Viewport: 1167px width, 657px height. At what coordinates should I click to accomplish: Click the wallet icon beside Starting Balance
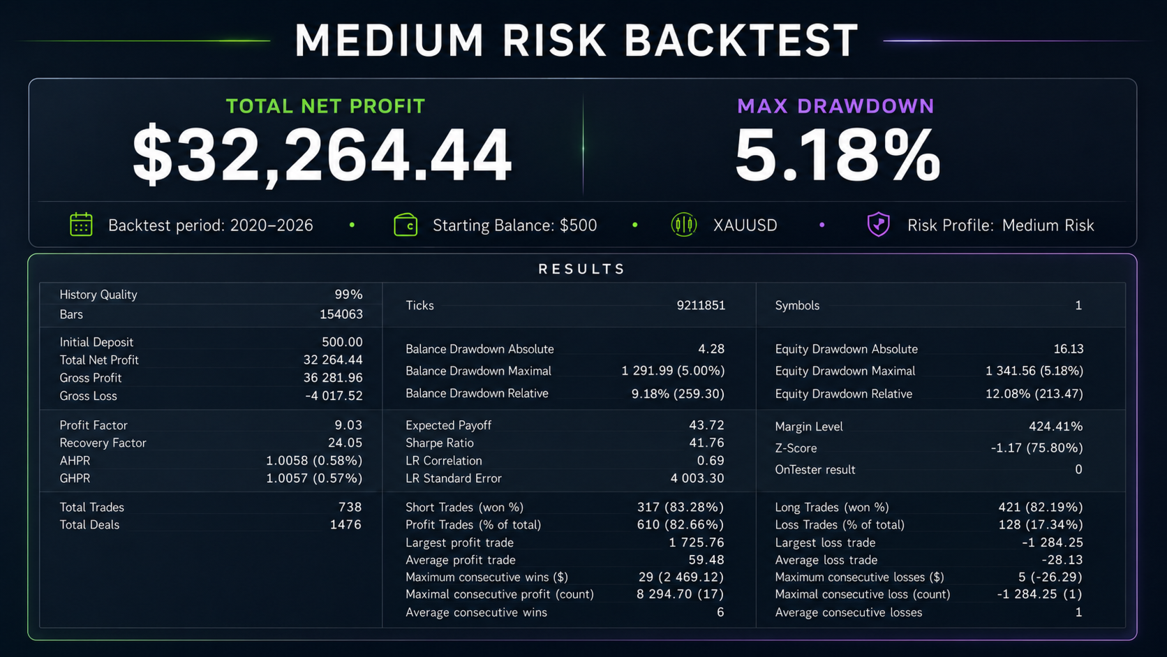point(406,225)
